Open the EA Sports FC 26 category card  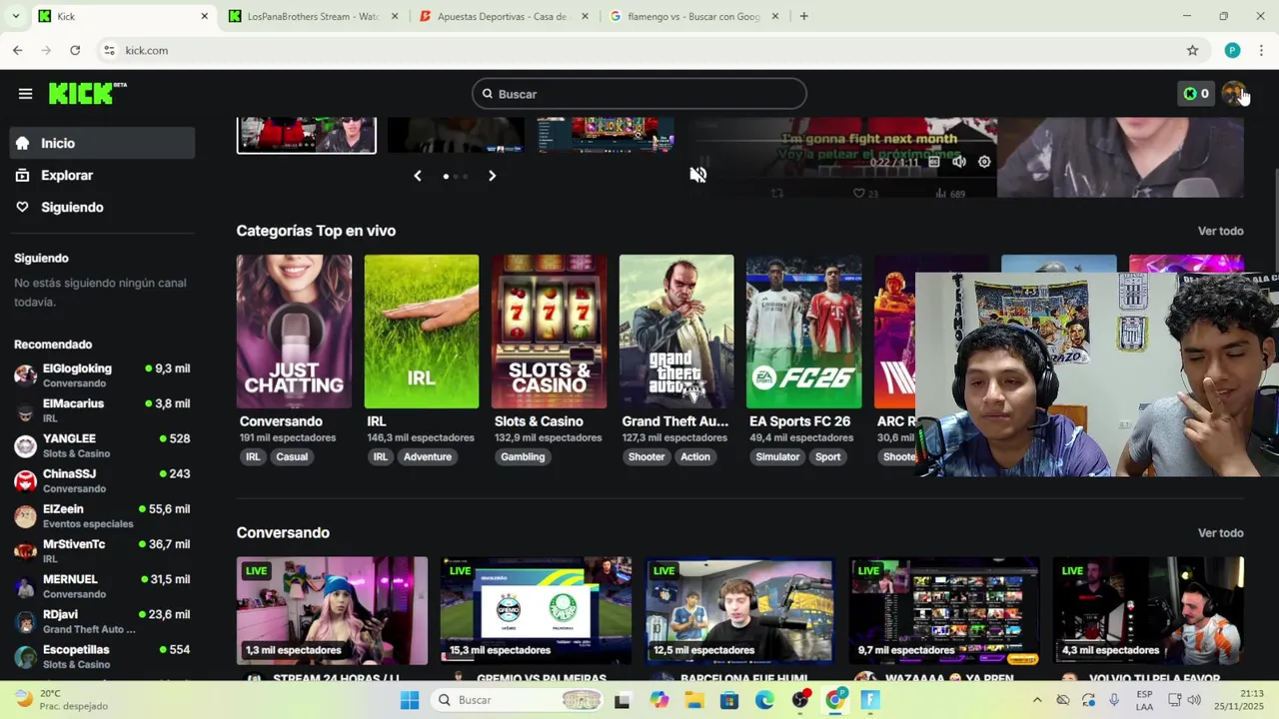pos(803,332)
